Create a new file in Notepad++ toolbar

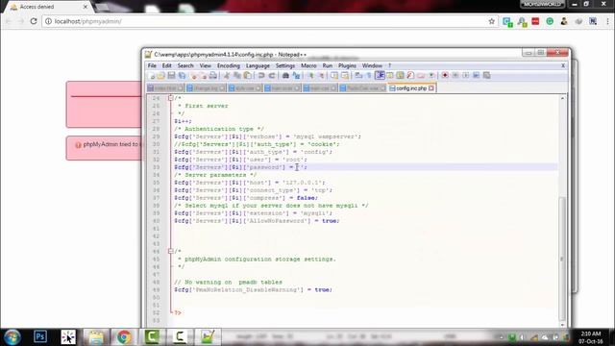click(x=151, y=75)
